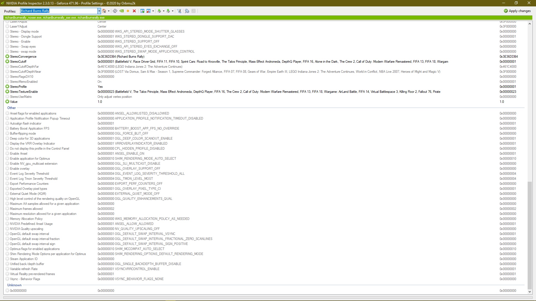Click the StereoConvergence value 0x3E36DDB4 (Richard Burns Rally)
The image size is (536, 301).
tap(121, 57)
